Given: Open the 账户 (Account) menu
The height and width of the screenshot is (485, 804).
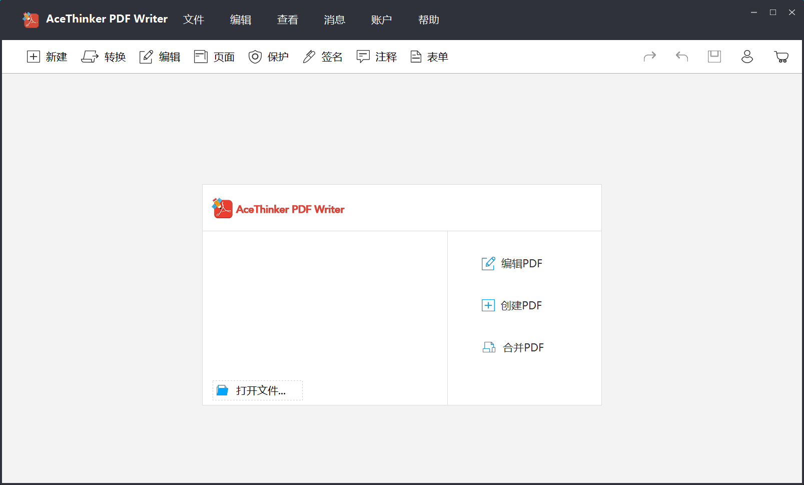Looking at the screenshot, I should coord(382,20).
